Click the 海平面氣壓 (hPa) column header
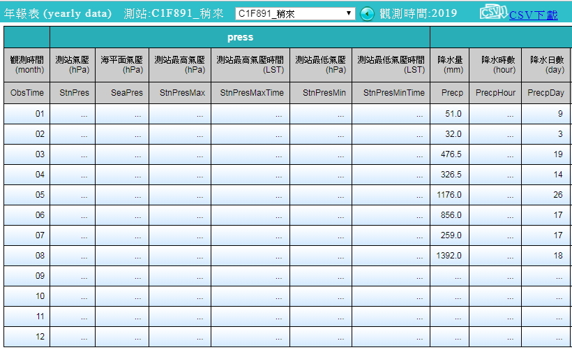The height and width of the screenshot is (350, 572). (121, 65)
